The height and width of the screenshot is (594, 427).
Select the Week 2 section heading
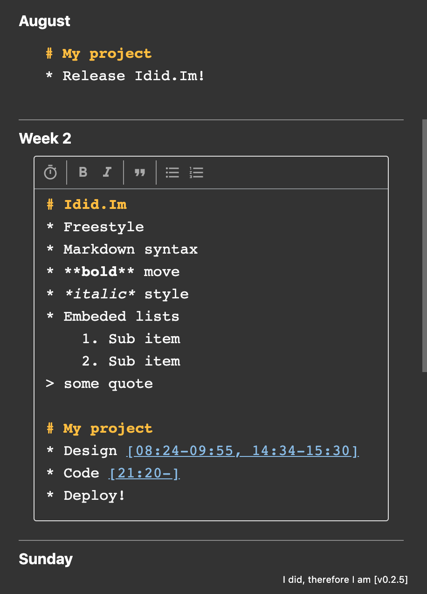[45, 138]
